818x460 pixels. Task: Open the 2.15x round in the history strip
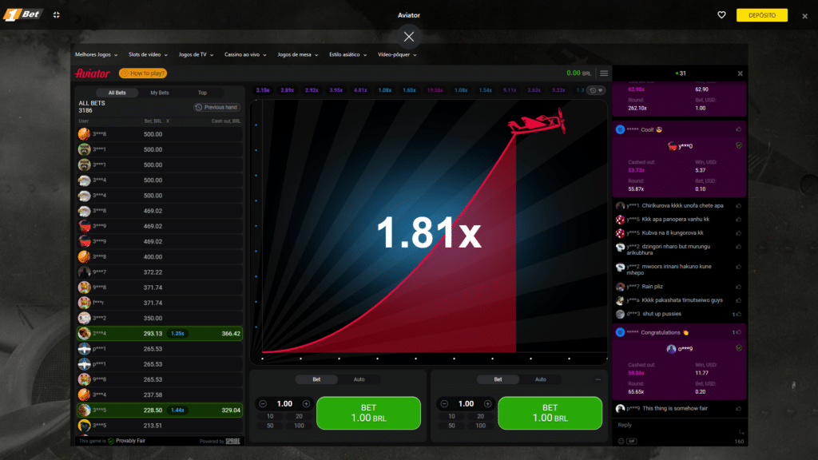coord(262,90)
